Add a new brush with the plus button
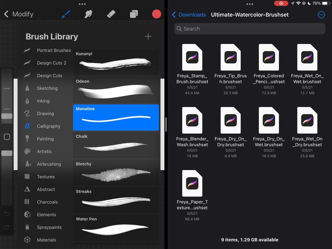Image resolution: width=332 pixels, height=249 pixels. coord(148,36)
